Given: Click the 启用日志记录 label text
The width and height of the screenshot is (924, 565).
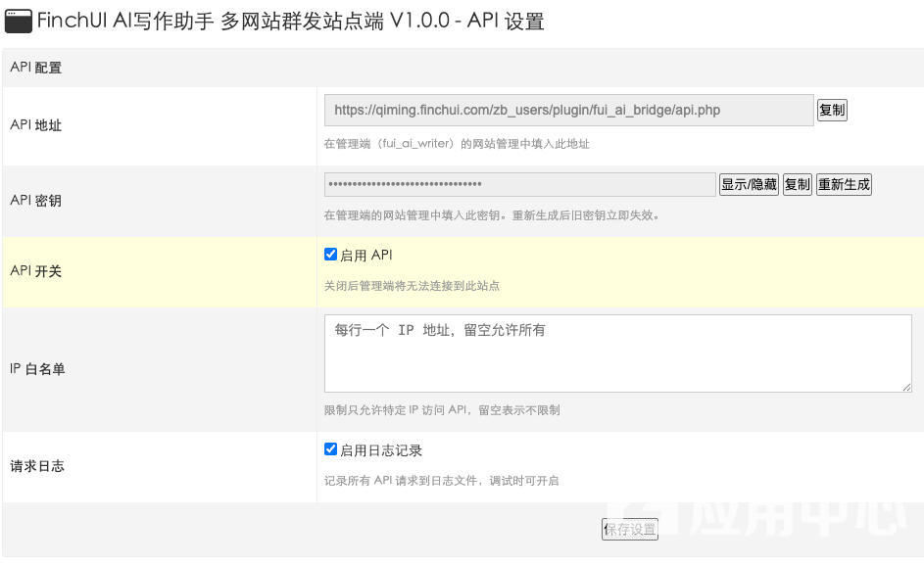Looking at the screenshot, I should click(381, 450).
